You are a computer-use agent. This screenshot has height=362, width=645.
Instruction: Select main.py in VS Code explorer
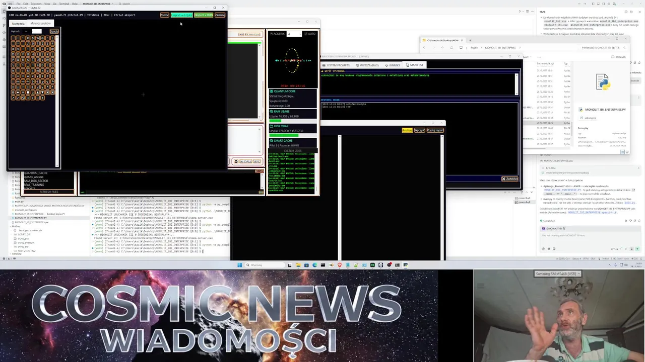pyautogui.click(x=19, y=202)
